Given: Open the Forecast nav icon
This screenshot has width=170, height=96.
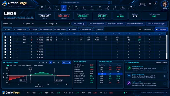Looking at the screenshot, I should [92, 8].
